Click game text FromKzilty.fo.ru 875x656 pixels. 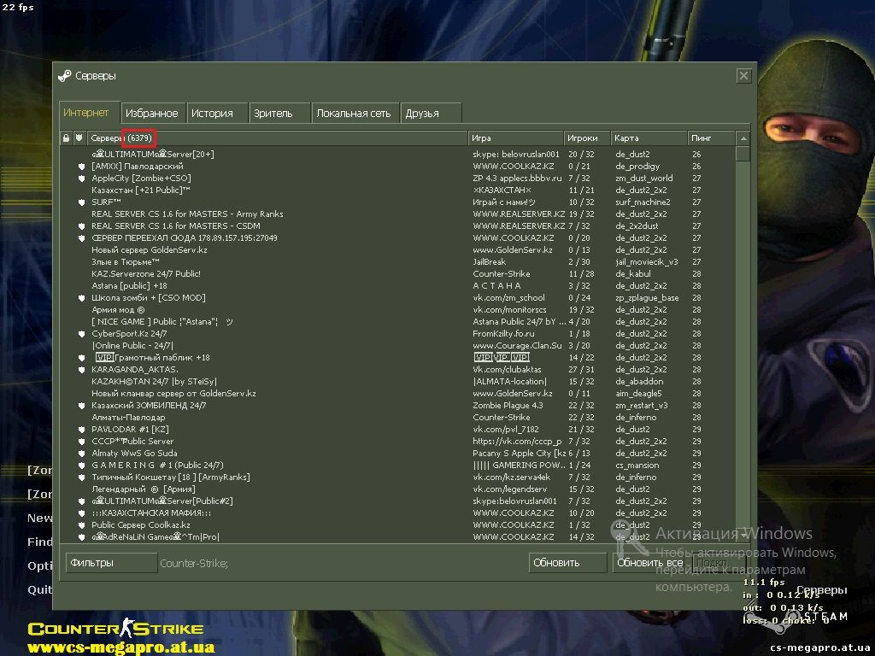pyautogui.click(x=503, y=334)
